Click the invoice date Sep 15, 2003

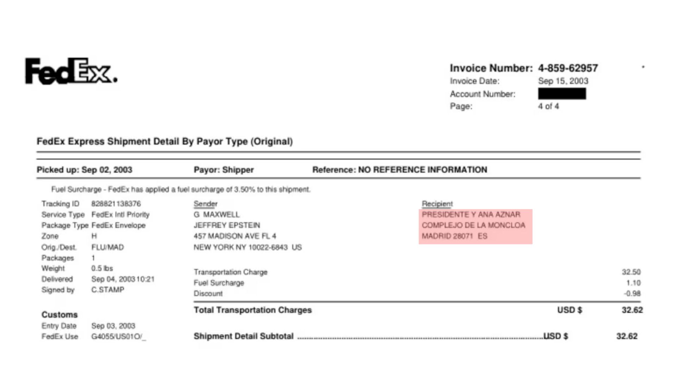coord(563,81)
